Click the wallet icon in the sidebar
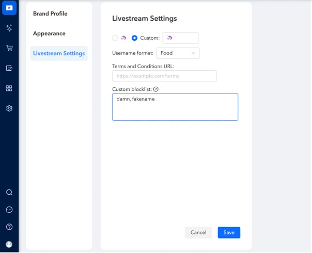 [9, 68]
